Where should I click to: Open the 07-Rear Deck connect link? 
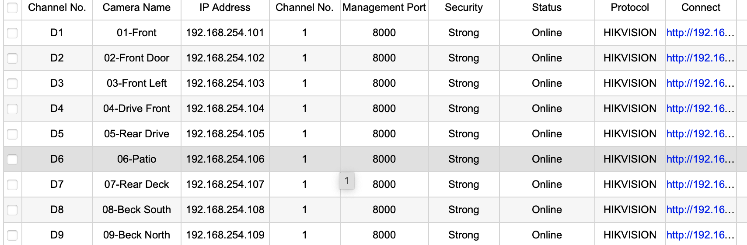coord(700,184)
